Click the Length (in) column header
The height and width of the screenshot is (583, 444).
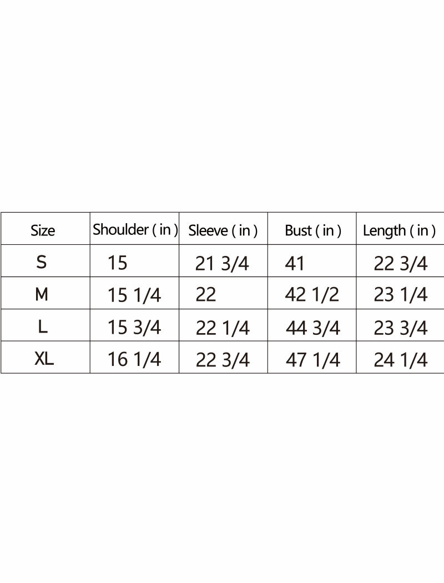(x=399, y=231)
